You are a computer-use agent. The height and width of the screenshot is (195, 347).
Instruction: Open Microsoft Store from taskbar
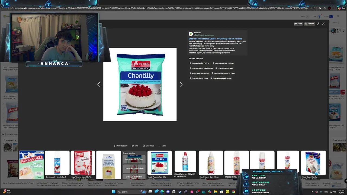221,192
